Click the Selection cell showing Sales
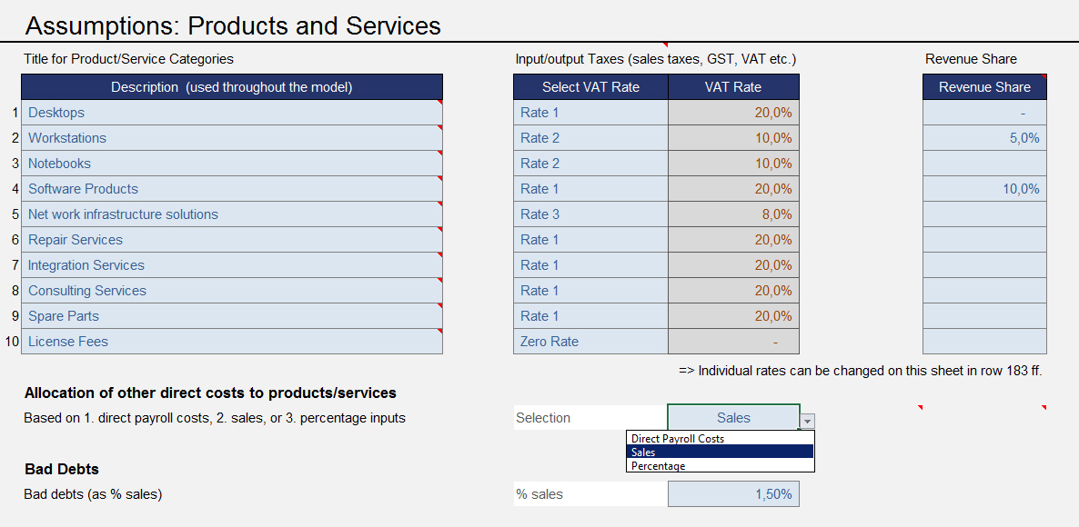 click(732, 418)
